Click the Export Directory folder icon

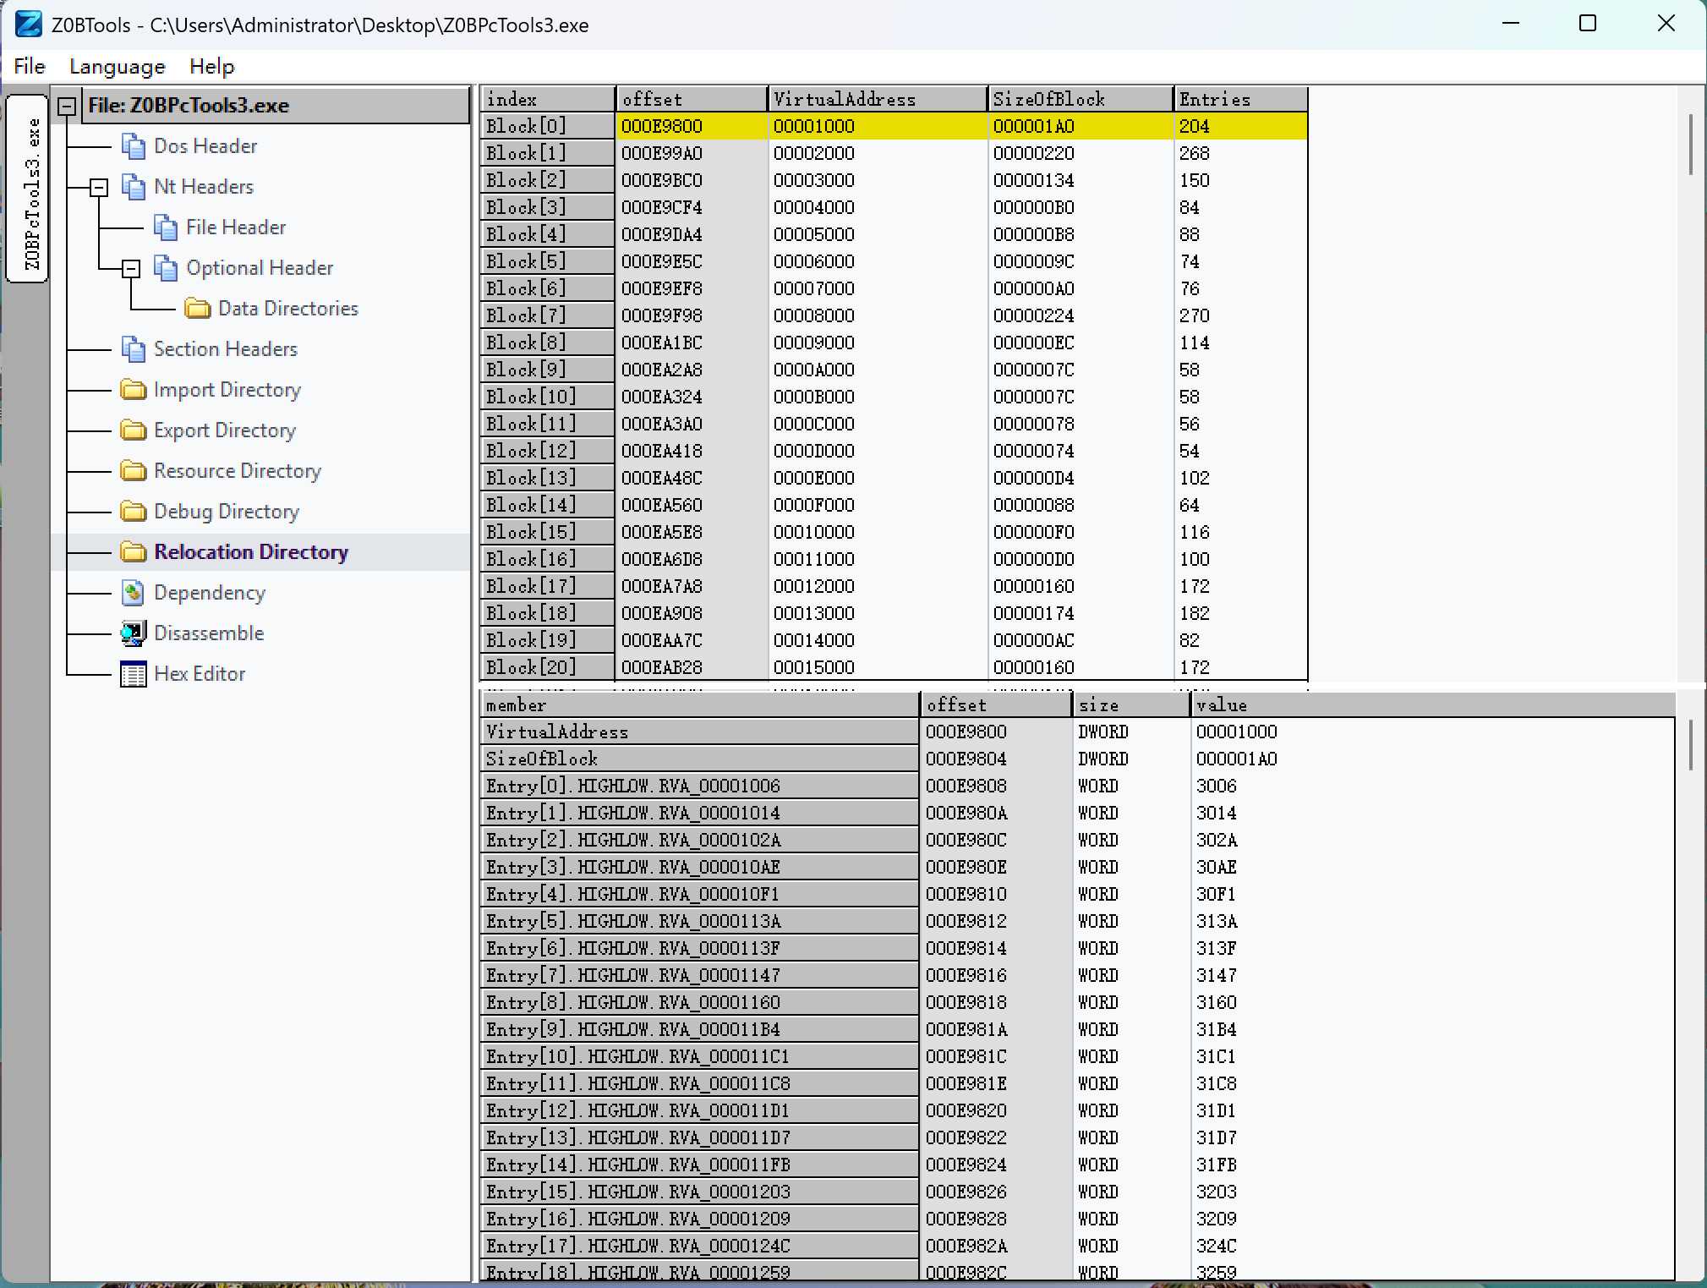click(133, 430)
